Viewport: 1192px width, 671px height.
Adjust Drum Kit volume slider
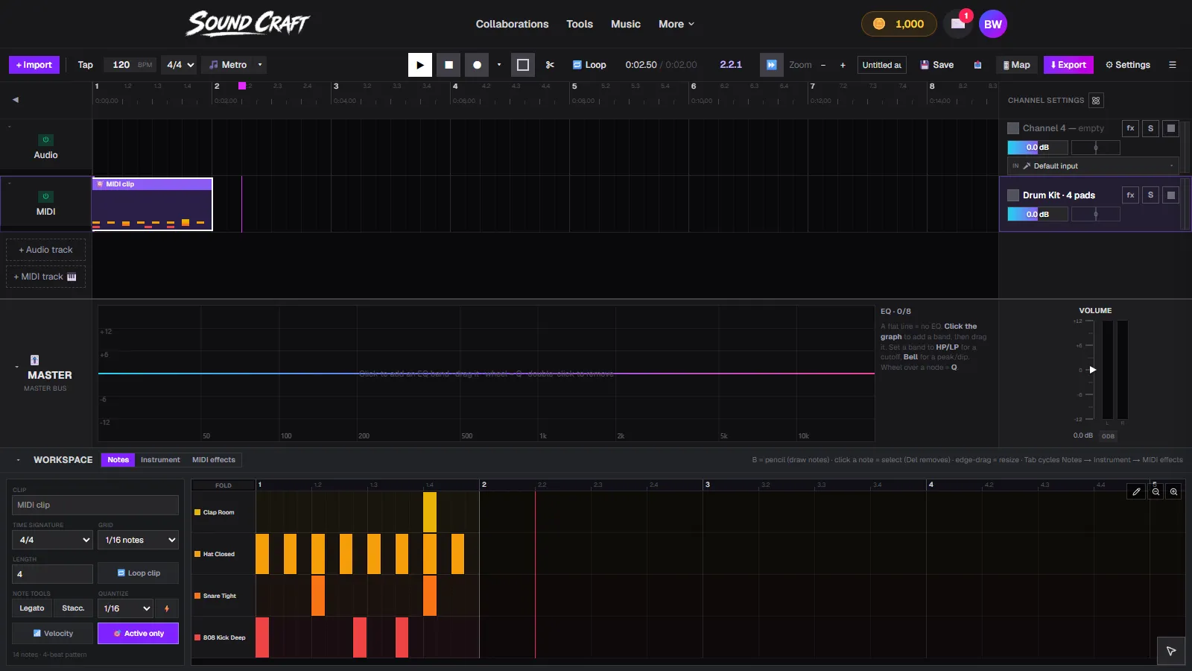click(1038, 215)
